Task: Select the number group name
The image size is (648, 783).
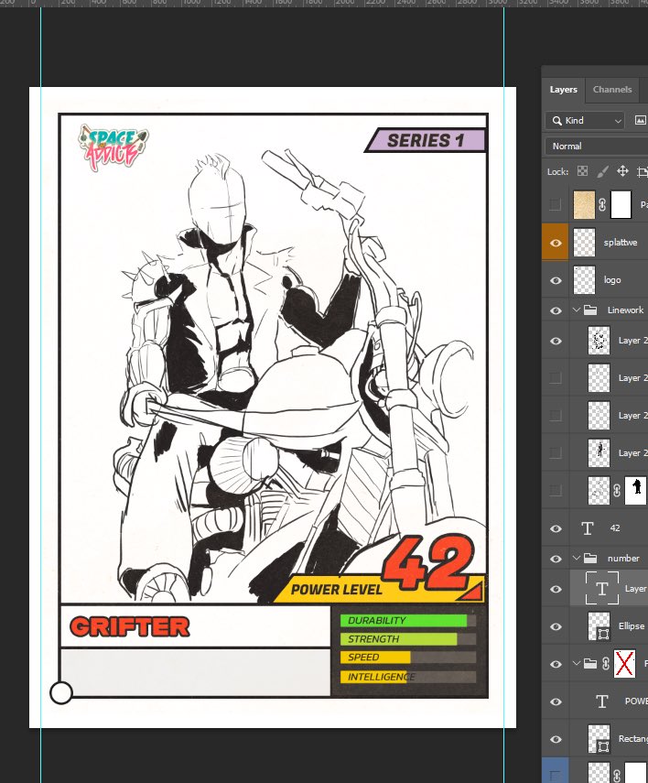Action: point(623,559)
